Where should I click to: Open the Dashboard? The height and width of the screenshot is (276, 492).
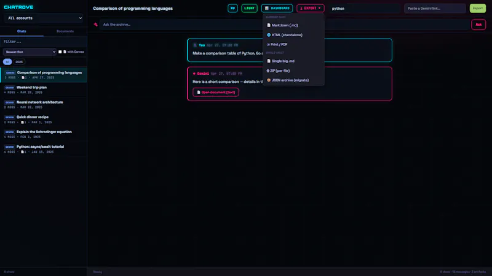(277, 8)
